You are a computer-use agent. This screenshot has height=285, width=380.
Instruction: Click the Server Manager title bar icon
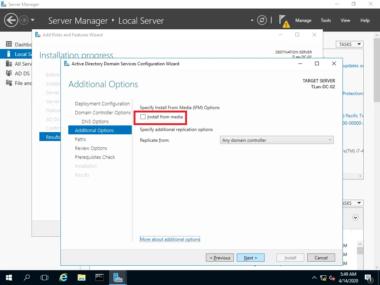[x=4, y=4]
